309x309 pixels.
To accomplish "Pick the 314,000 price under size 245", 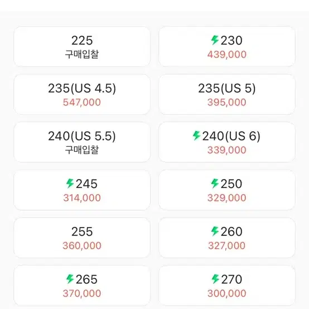I will pos(82,197).
